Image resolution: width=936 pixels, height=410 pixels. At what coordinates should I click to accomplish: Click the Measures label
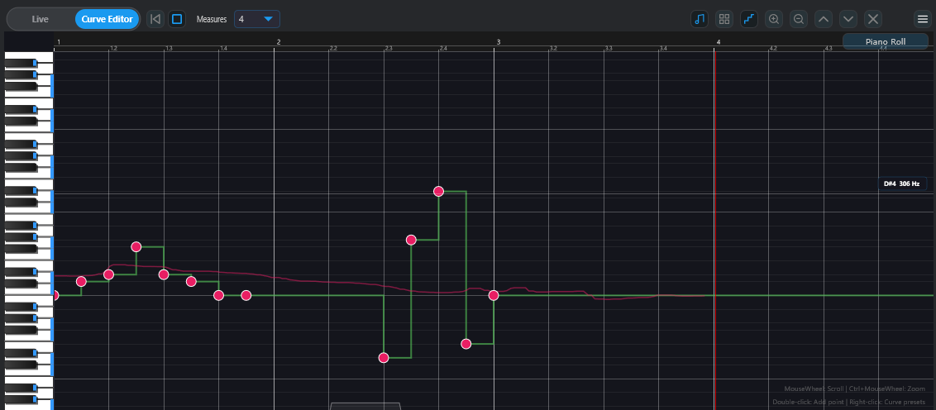(x=212, y=19)
